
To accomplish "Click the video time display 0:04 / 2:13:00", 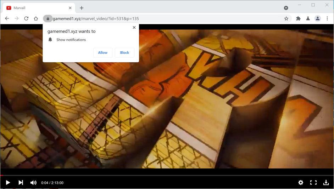I will [x=52, y=183].
